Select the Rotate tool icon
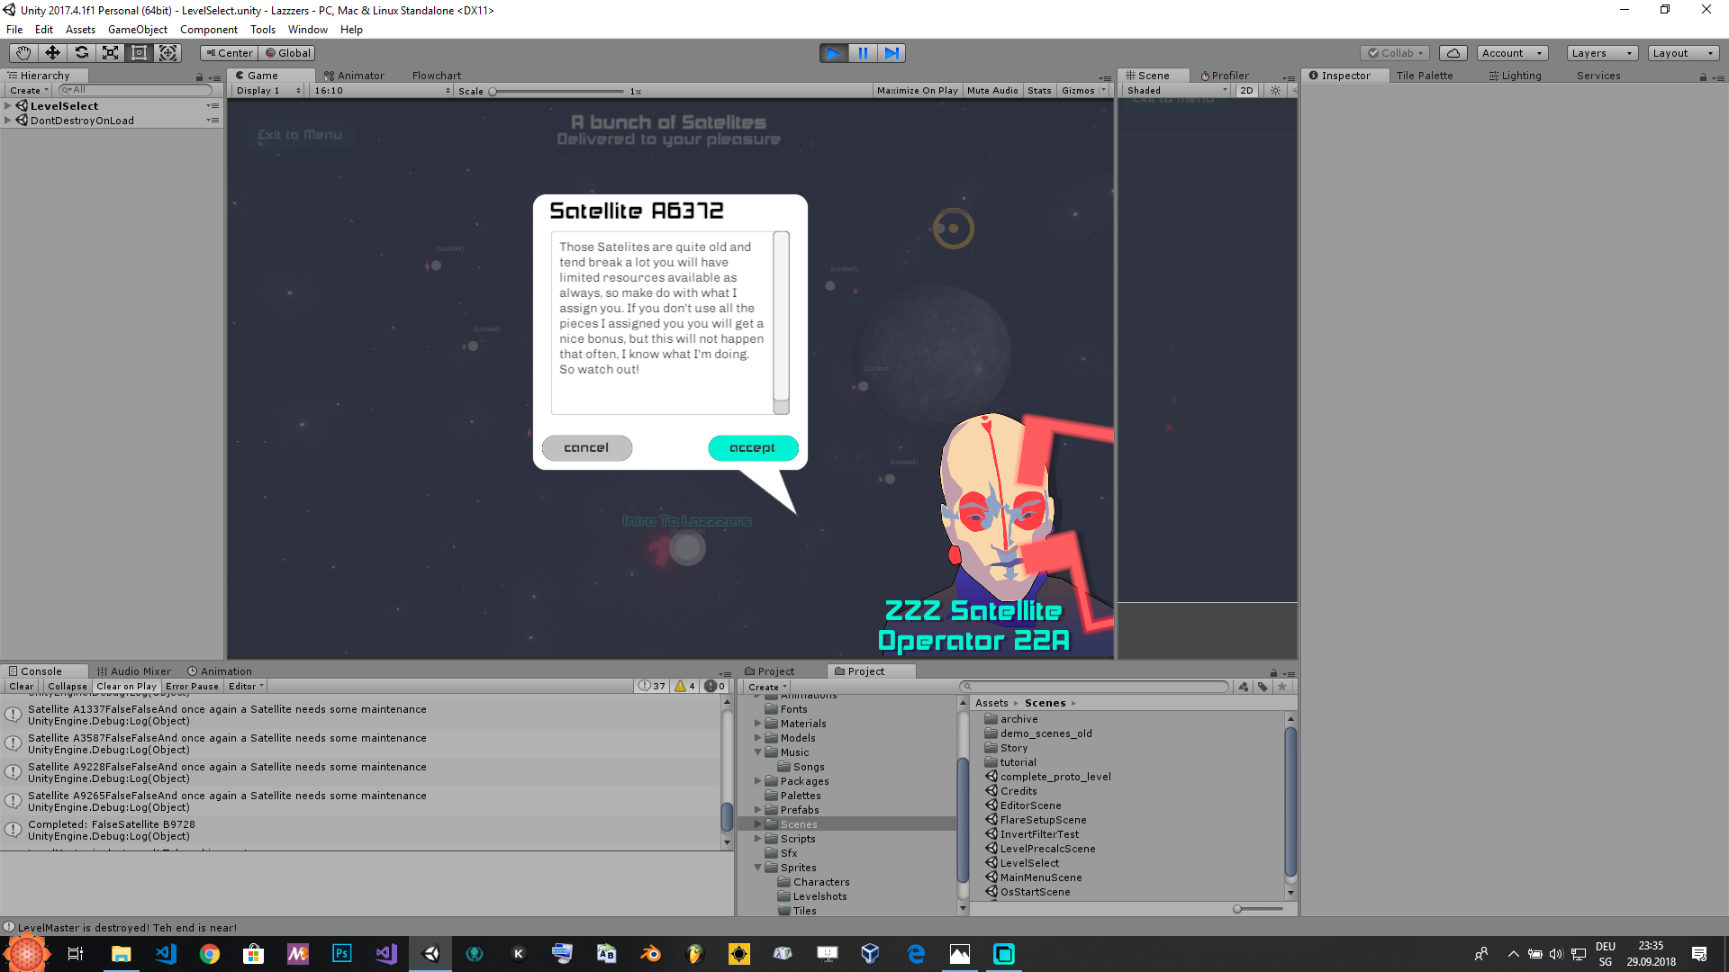The height and width of the screenshot is (972, 1729). pos(81,53)
